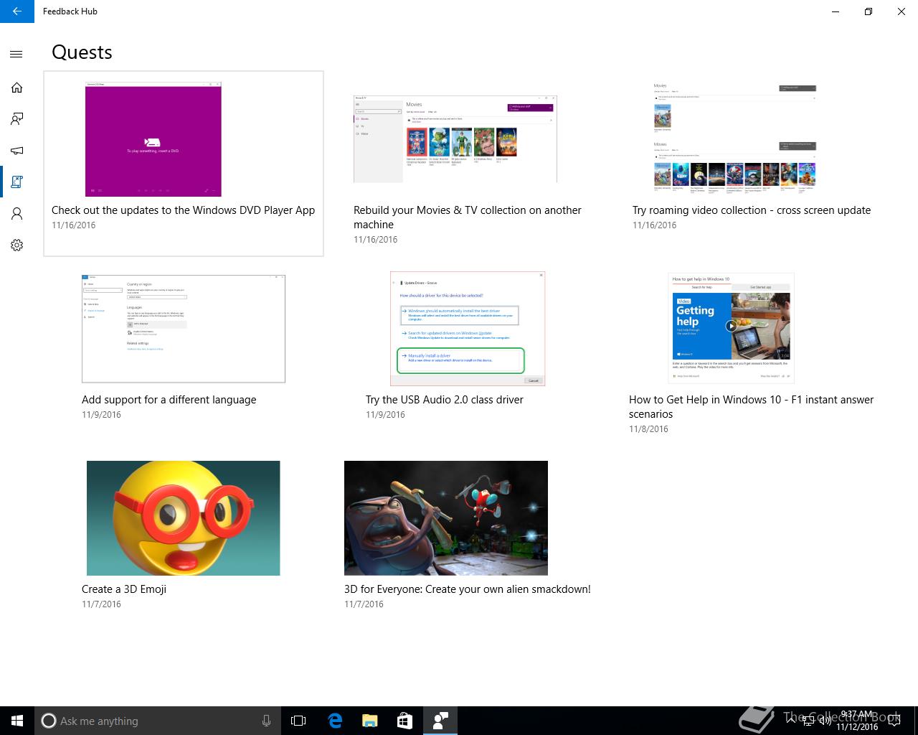Open the Windows Start menu
Viewport: 918px width, 735px height.
(x=17, y=721)
